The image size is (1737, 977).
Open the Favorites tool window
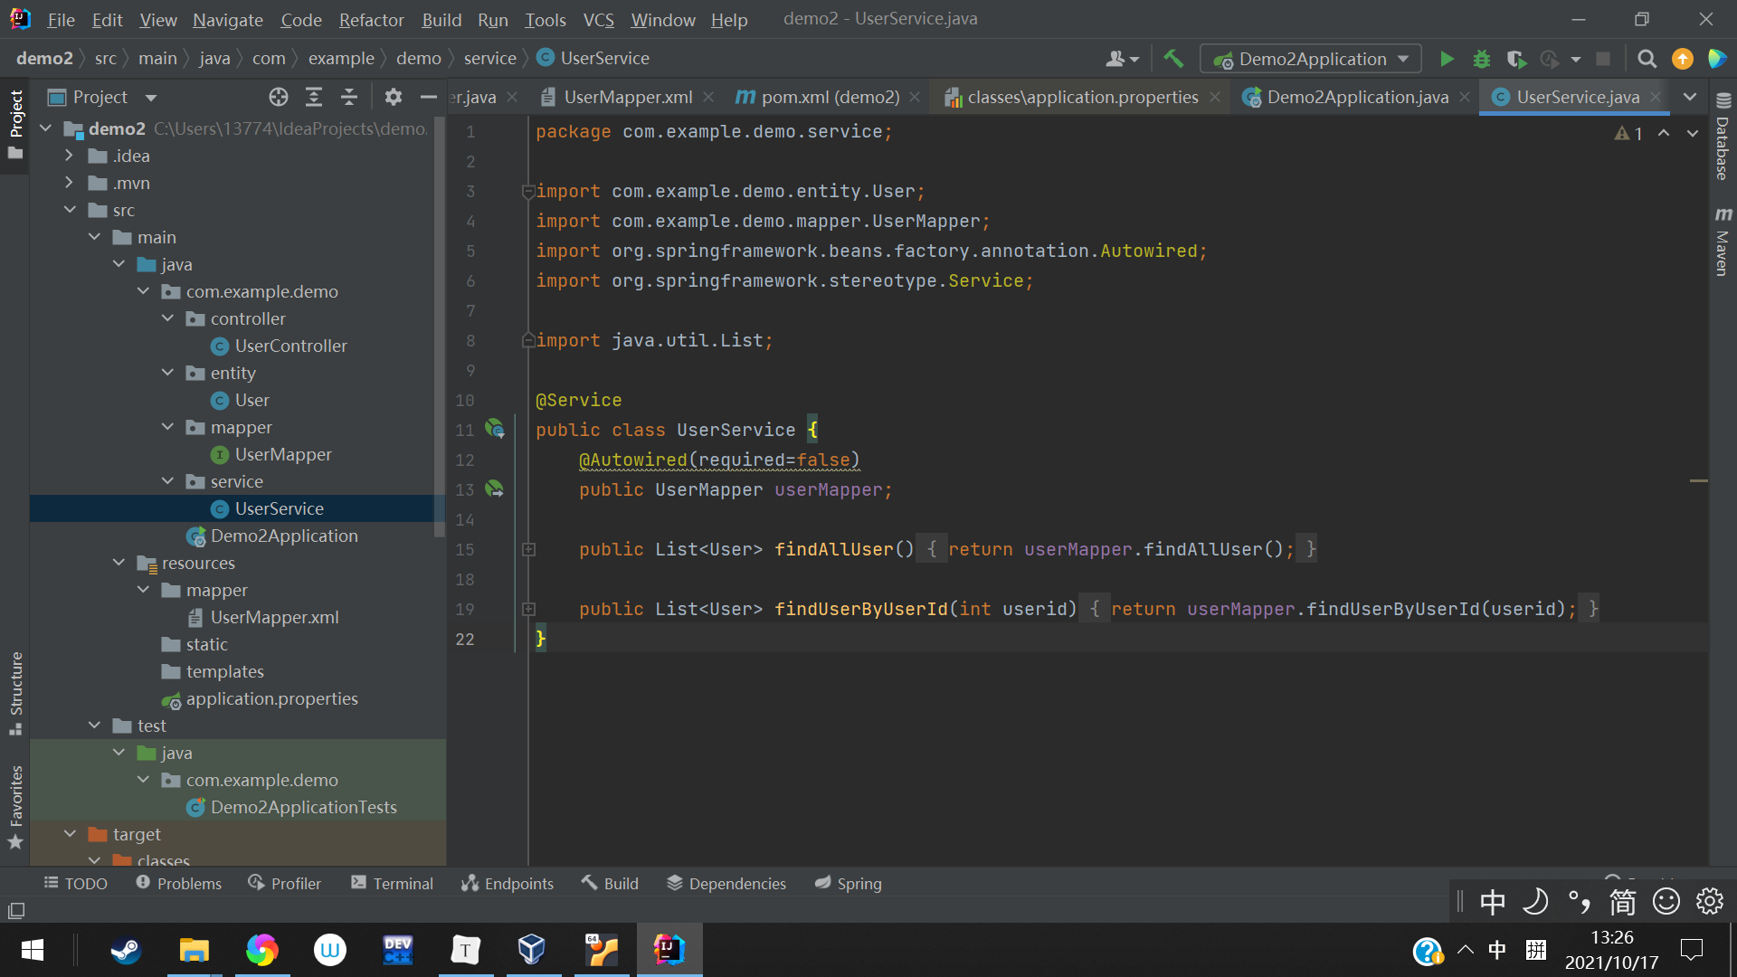coord(15,807)
